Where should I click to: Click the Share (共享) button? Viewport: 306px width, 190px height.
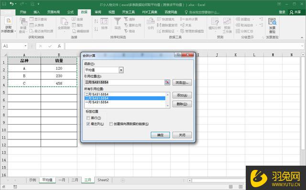click(295, 12)
